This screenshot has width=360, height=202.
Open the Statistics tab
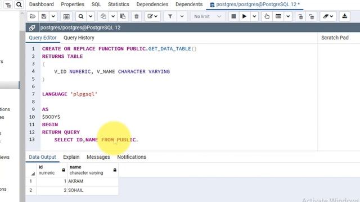pos(119,4)
